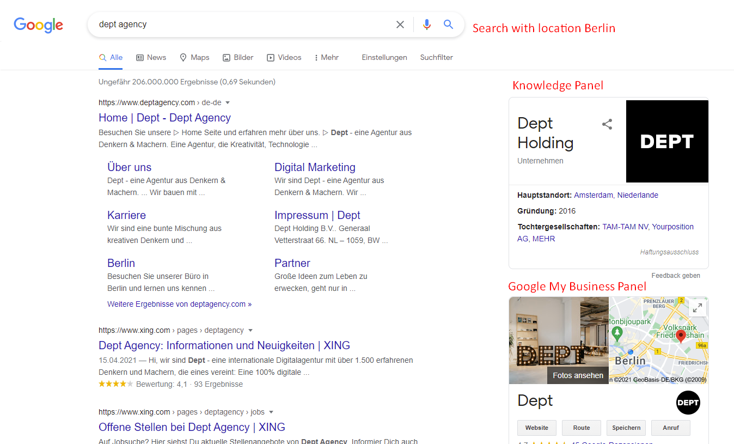The width and height of the screenshot is (734, 444).
Task: Open the dropdown arrow next to xing.com › deptagency › jobs
Action: click(271, 412)
